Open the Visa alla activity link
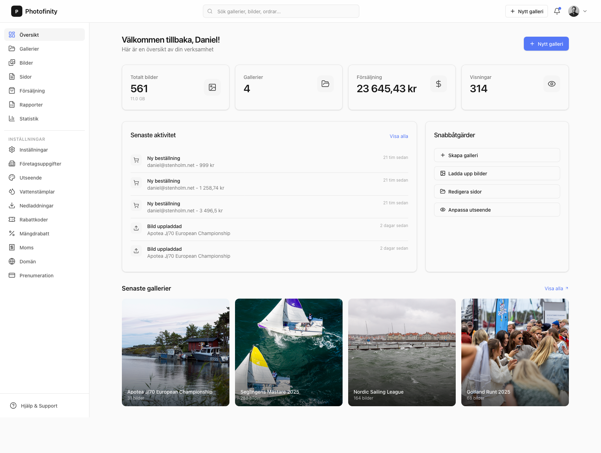This screenshot has width=601, height=453. 398,136
